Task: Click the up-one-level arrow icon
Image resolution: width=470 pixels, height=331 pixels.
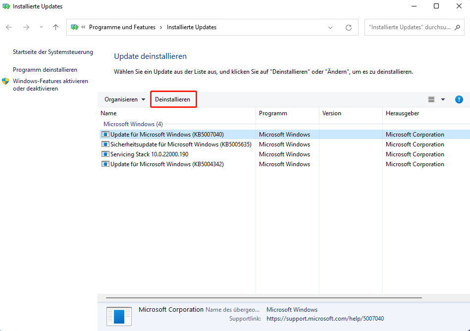Action: [x=55, y=27]
